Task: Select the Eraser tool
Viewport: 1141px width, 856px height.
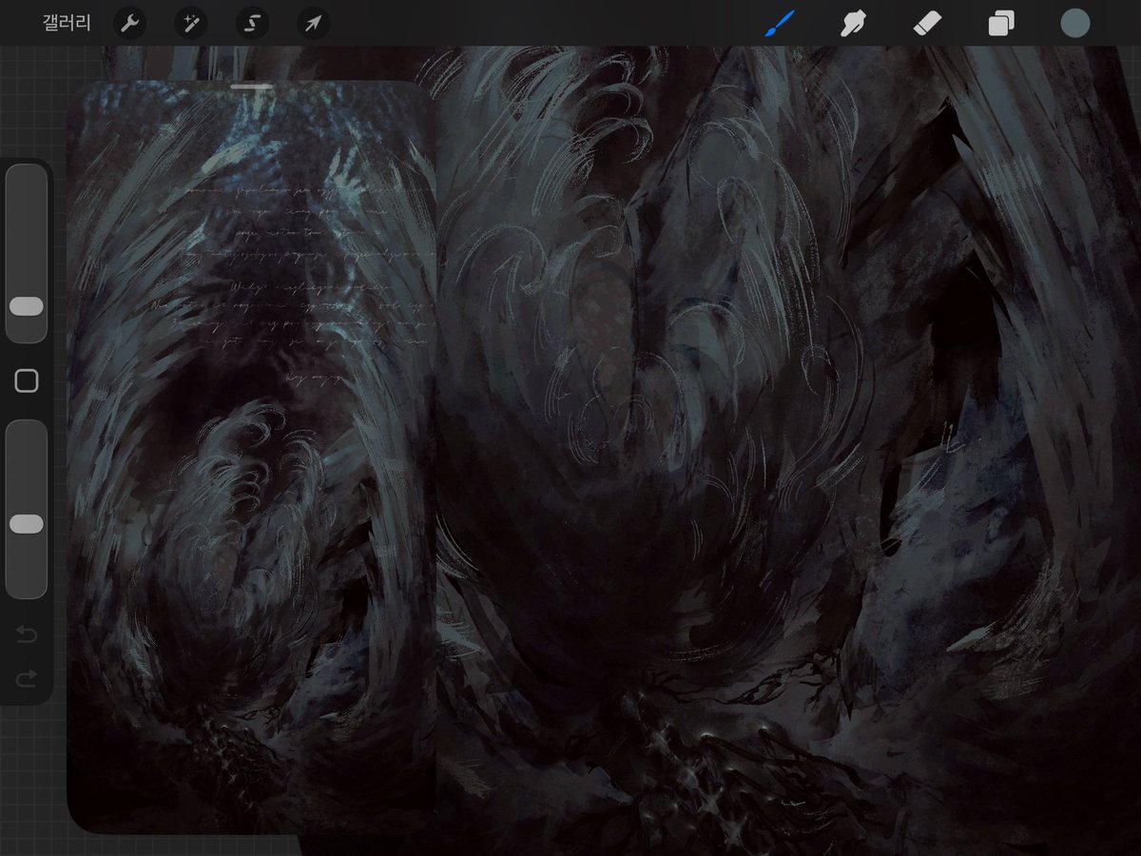Action: [x=927, y=24]
